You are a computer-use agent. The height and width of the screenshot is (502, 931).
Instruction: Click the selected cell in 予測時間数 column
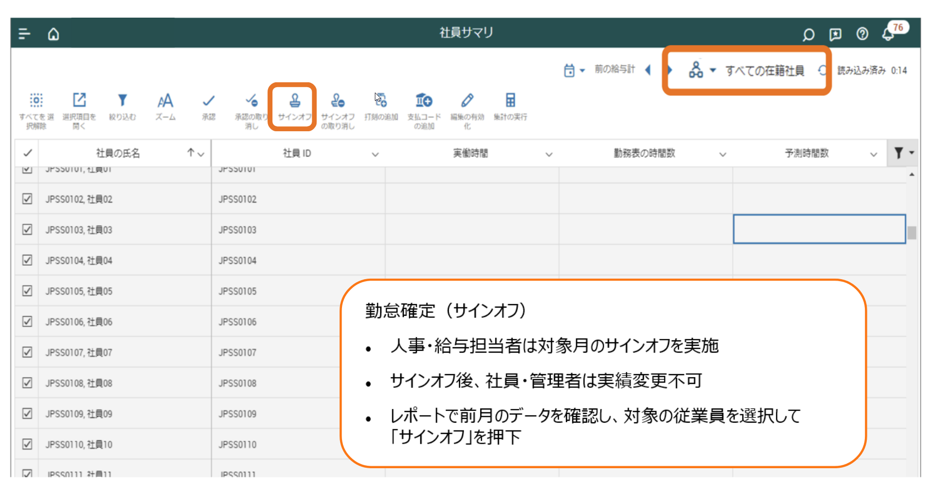819,229
